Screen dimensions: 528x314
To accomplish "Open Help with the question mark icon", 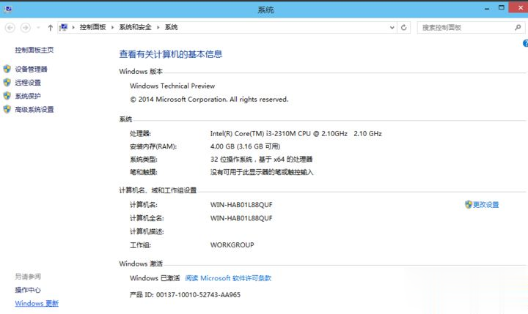I will point(525,43).
